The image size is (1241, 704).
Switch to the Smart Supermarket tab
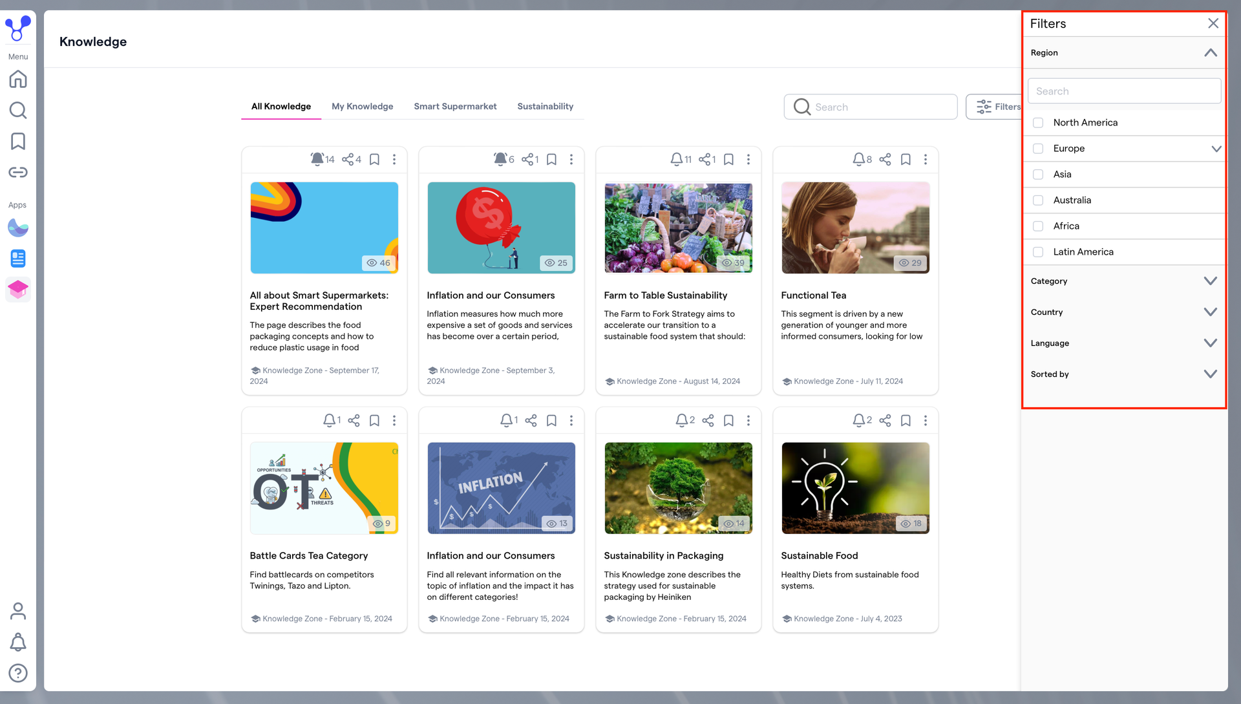point(455,106)
